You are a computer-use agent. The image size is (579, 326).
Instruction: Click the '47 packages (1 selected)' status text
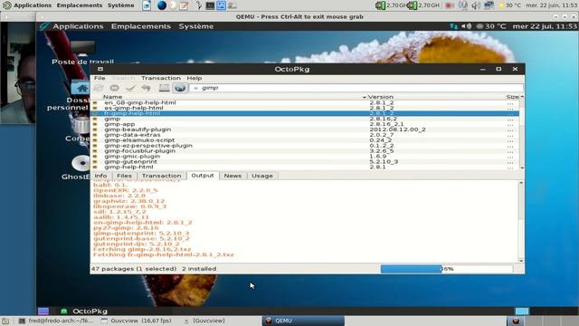134,269
